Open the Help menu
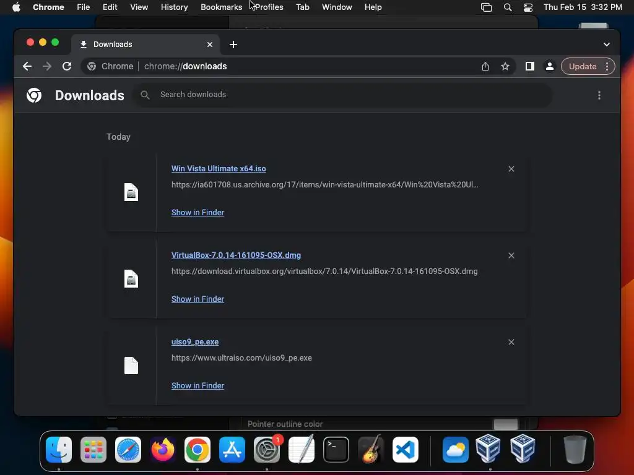 373,7
